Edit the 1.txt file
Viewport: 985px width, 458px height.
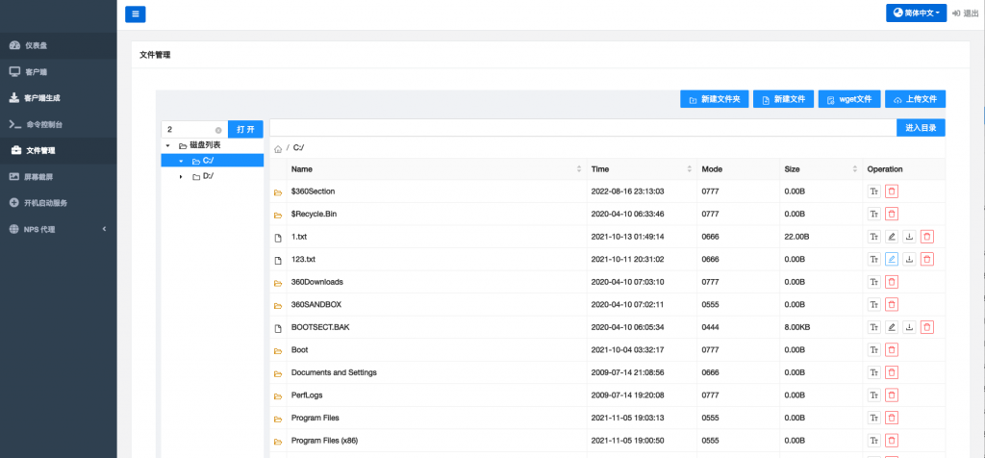pos(891,237)
